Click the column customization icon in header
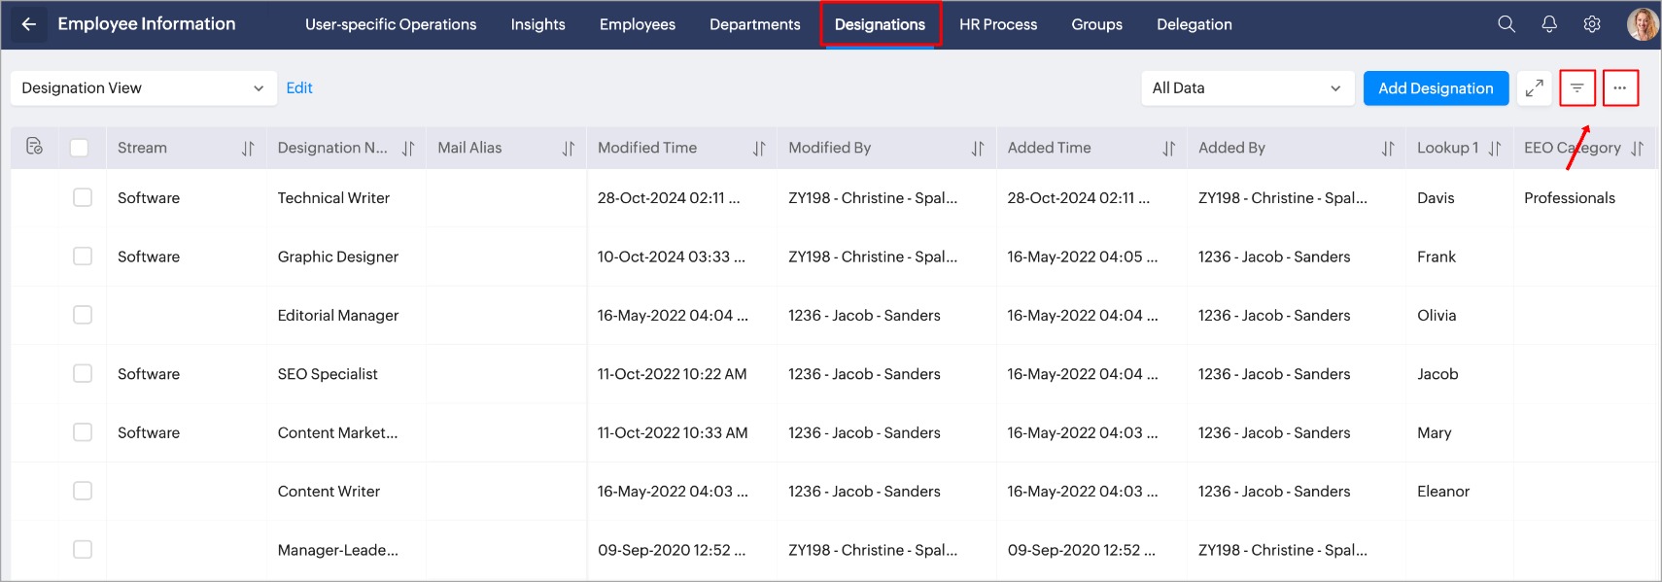The image size is (1662, 582). click(x=35, y=147)
